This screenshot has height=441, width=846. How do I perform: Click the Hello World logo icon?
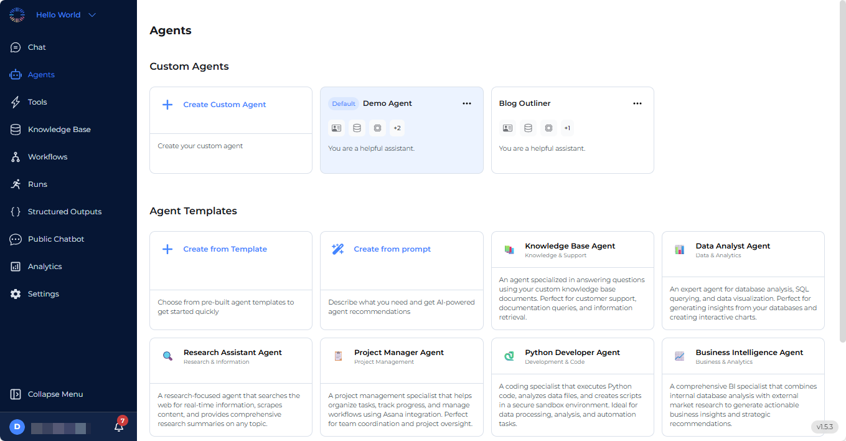(17, 15)
